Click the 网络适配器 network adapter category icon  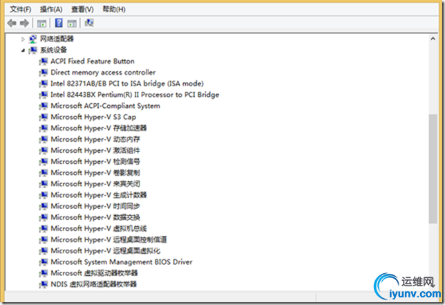point(32,39)
